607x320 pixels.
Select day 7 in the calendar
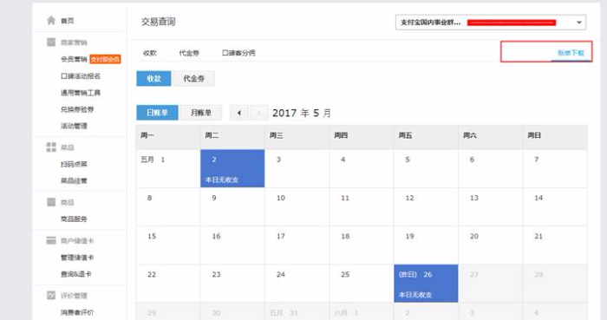tap(555, 168)
